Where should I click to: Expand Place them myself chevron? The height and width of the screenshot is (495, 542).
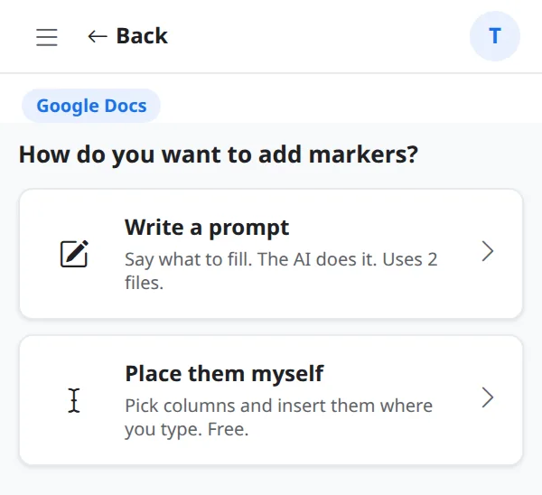(x=488, y=397)
